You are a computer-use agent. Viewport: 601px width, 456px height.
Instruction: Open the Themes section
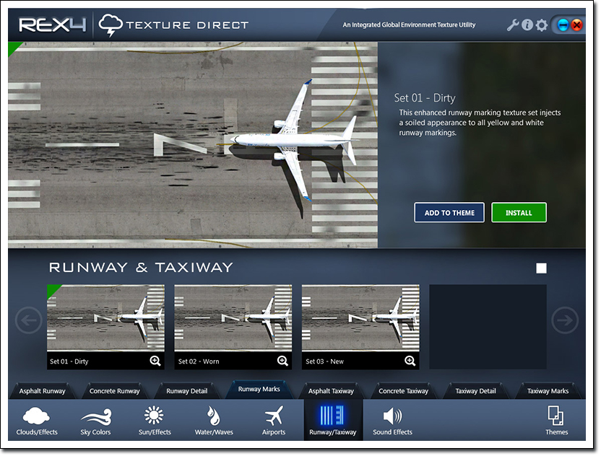pyautogui.click(x=556, y=421)
